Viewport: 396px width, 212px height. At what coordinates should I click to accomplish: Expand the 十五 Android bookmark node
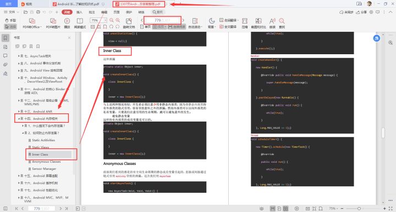click(19, 176)
